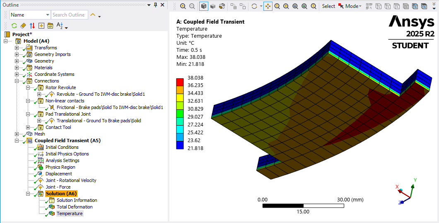Screen dimensions: 439x223
Task: Enable the shaded exterior and edges view
Action: click(x=204, y=6)
